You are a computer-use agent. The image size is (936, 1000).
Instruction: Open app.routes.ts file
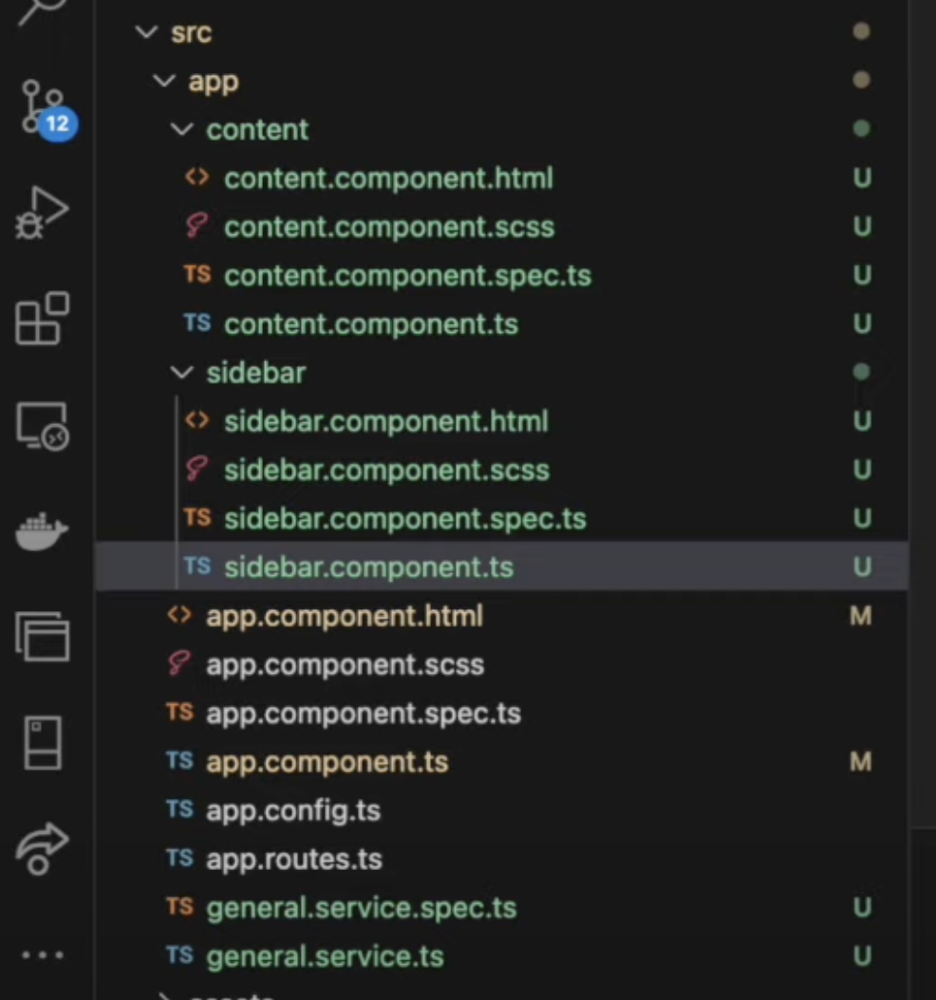pyautogui.click(x=293, y=860)
